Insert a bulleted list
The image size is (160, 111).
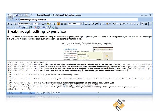(x=85, y=24)
